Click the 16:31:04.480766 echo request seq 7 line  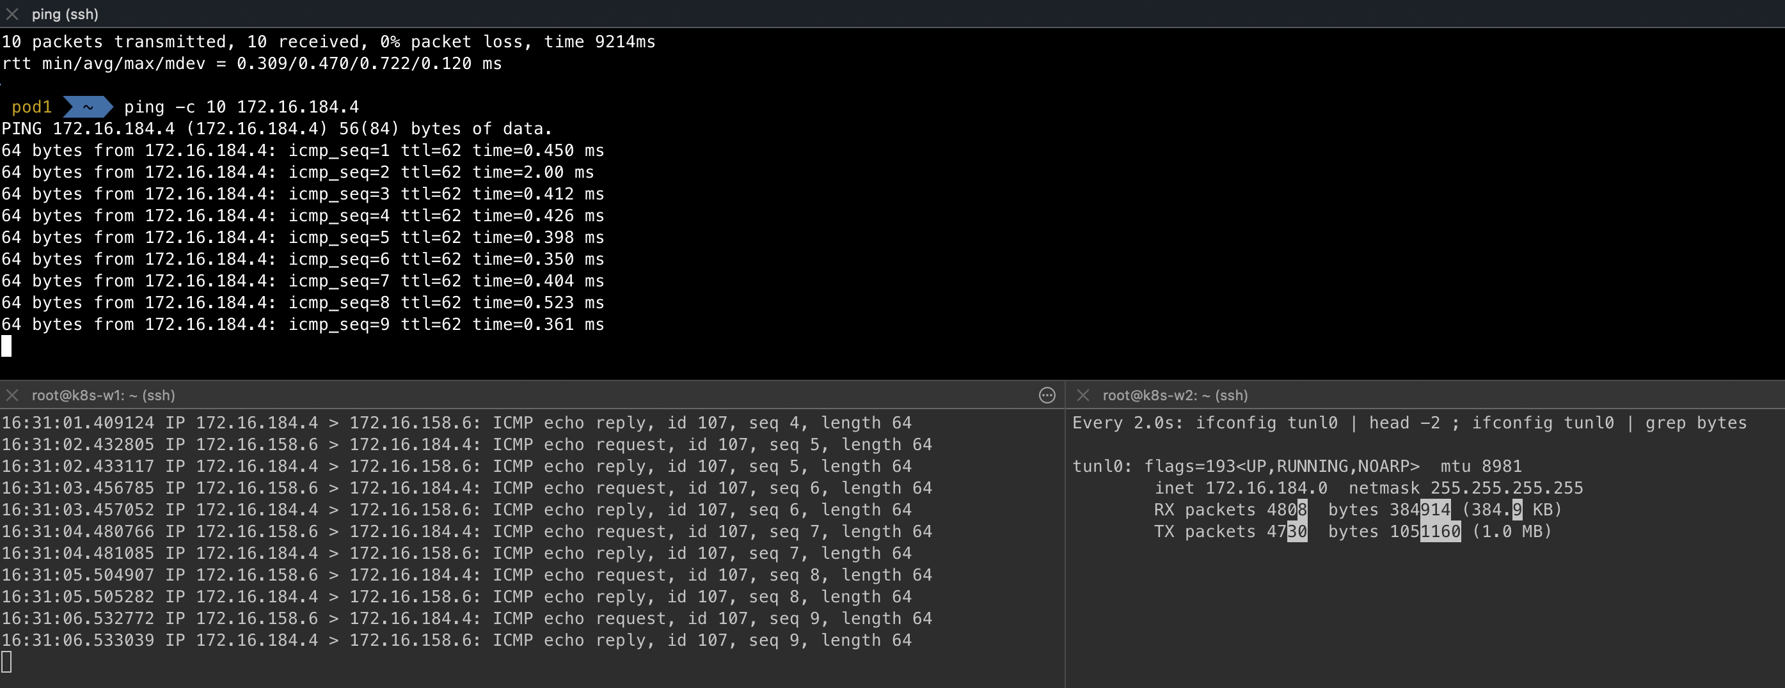click(466, 531)
